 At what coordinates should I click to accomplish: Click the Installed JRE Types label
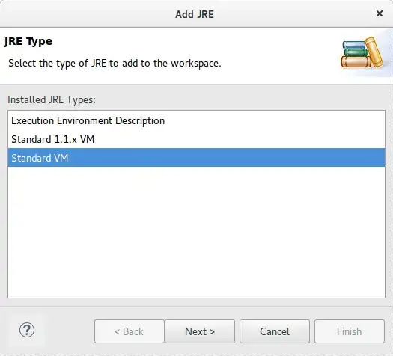coord(52,100)
